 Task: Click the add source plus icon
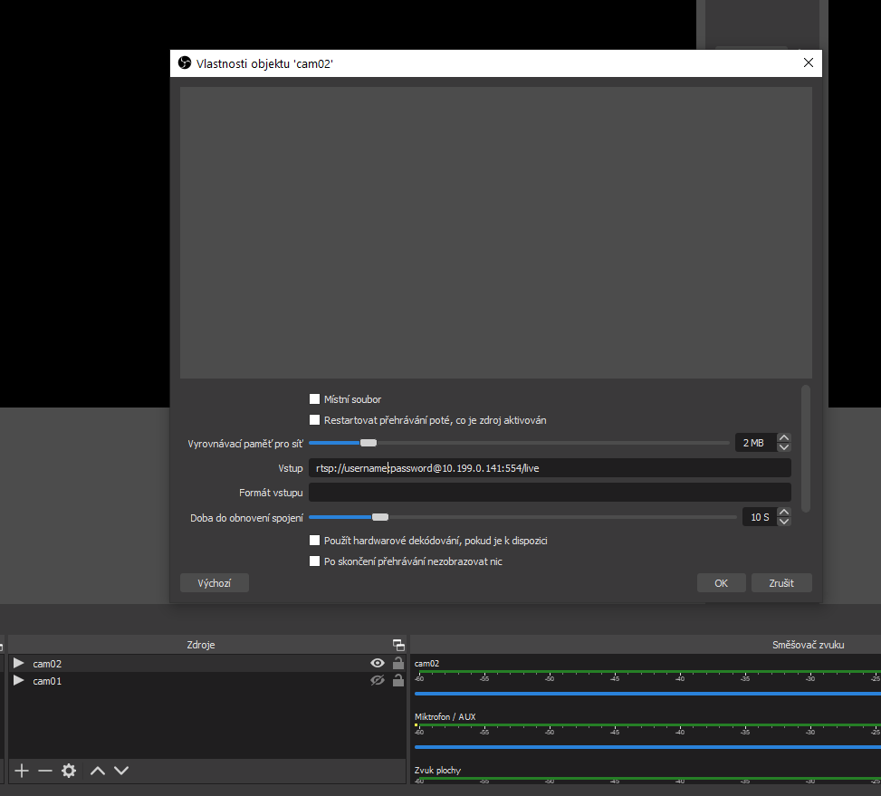coord(22,771)
